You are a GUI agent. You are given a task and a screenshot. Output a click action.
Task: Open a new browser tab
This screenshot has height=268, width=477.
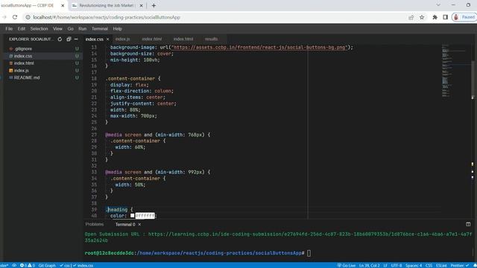[x=154, y=5]
